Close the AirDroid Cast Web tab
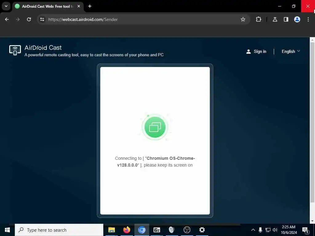The image size is (315, 236). (x=79, y=6)
